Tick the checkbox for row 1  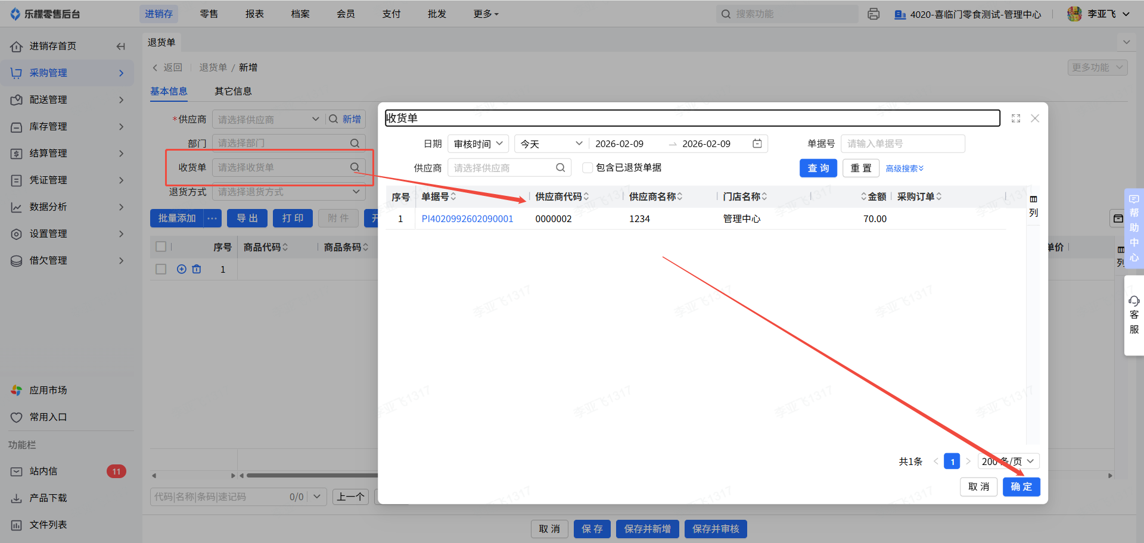tap(161, 269)
